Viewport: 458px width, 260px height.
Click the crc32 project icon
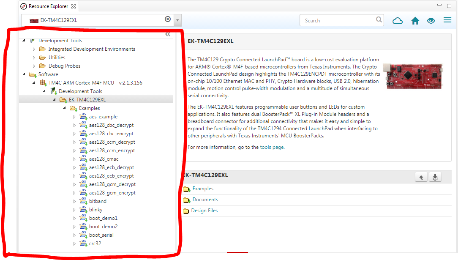coord(84,244)
